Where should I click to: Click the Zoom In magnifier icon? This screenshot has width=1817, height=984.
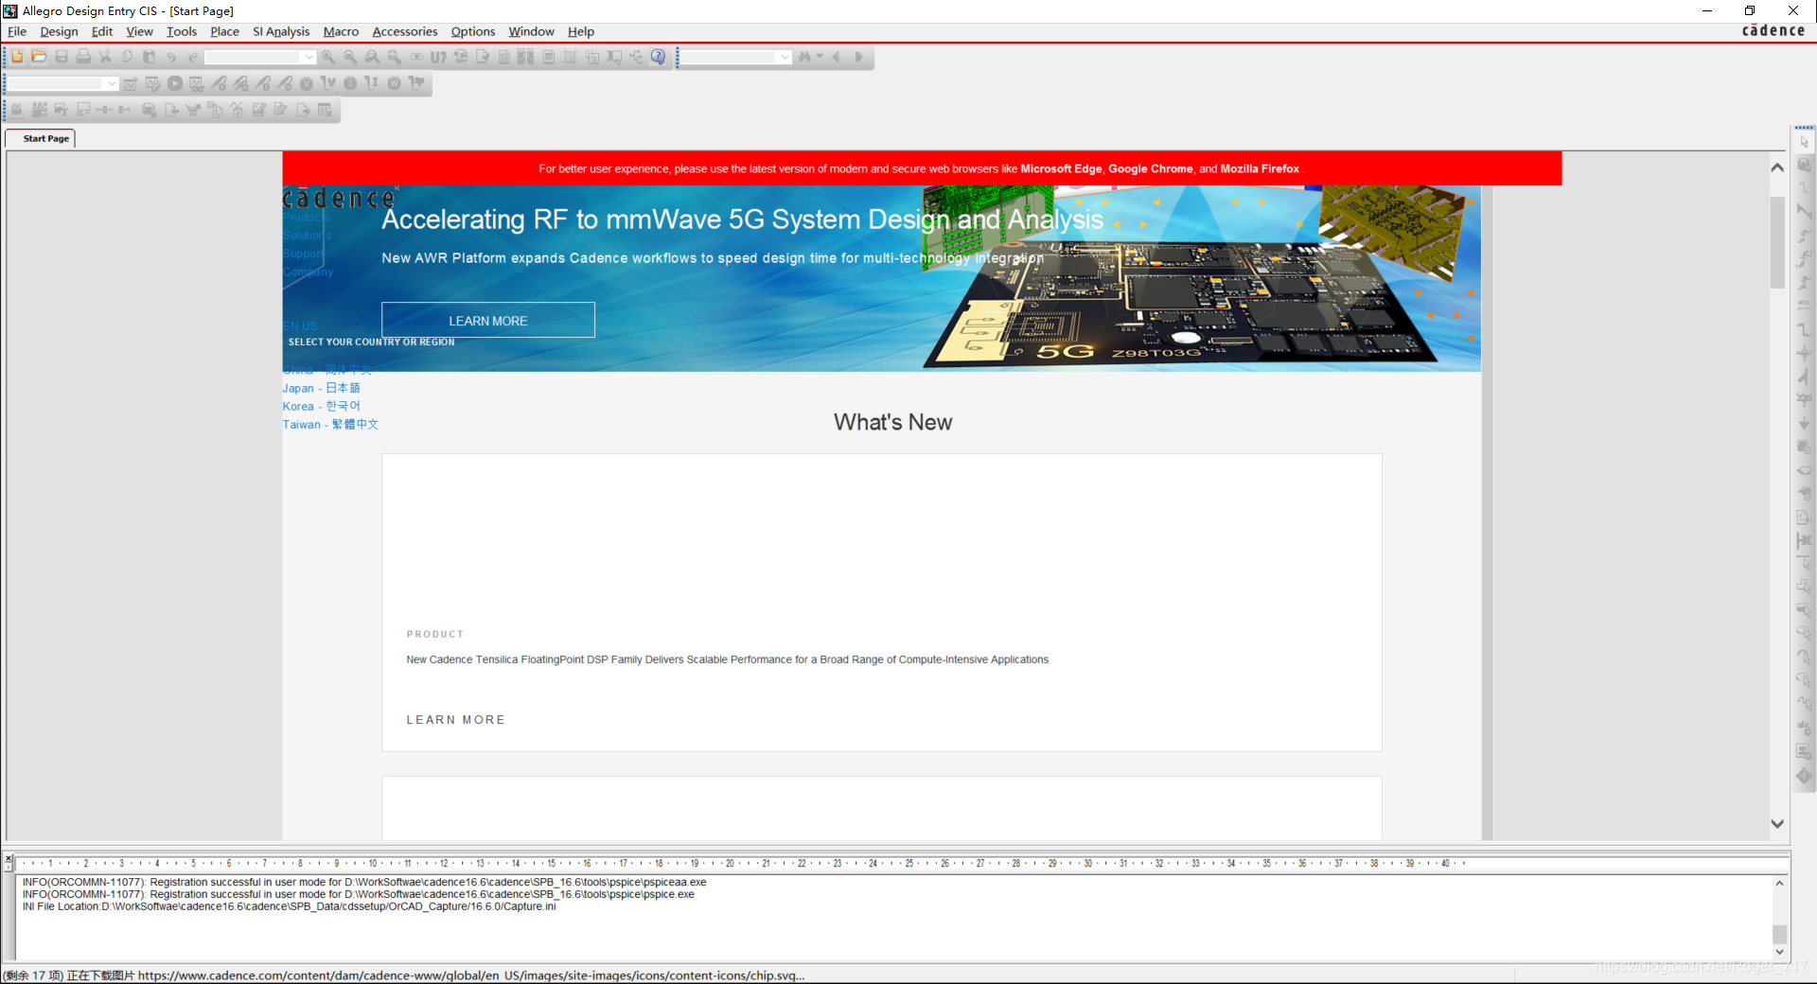point(328,57)
